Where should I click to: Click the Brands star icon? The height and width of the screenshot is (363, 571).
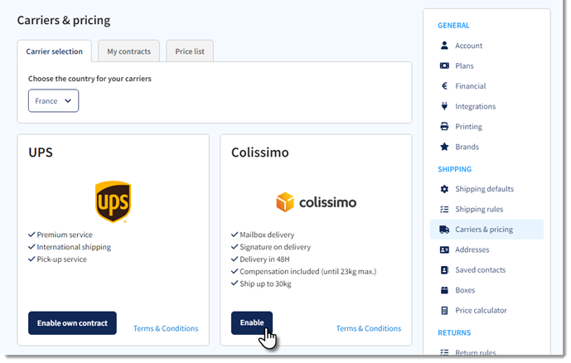tap(444, 147)
